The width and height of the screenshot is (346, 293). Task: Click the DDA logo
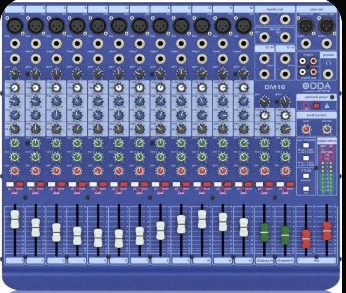click(317, 86)
